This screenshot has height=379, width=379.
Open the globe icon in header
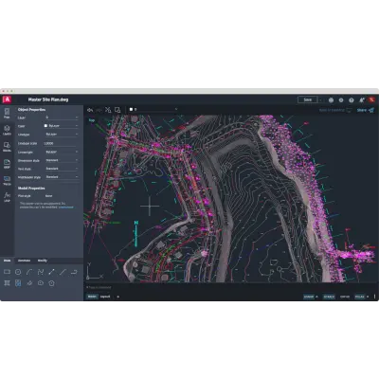tap(331, 99)
